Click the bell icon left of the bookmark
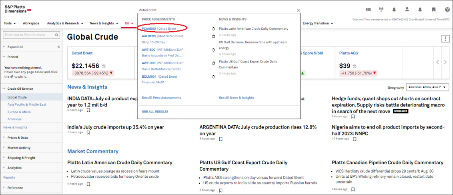Image resolution: width=453 pixels, height=195 pixels. coord(420,10)
